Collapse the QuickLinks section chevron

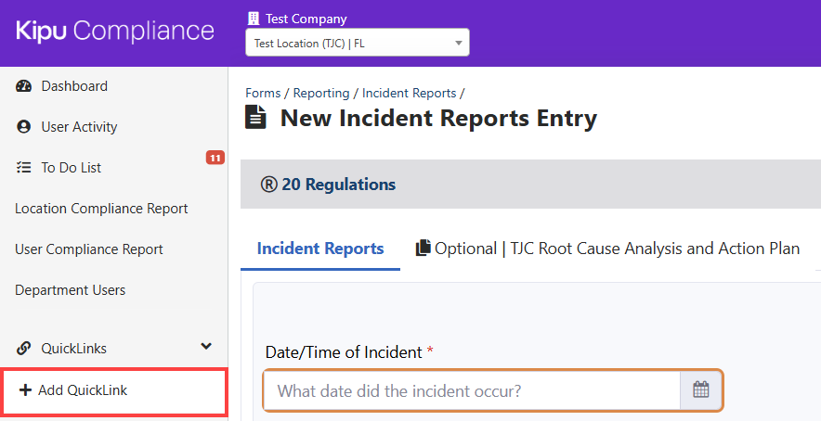[x=206, y=347]
